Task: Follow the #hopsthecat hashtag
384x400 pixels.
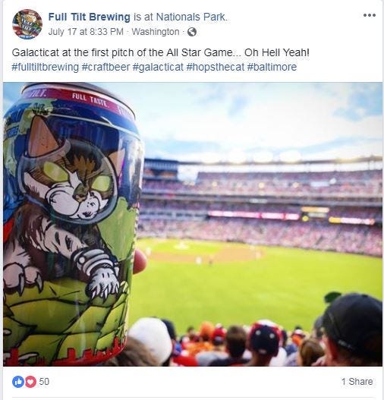Action: pyautogui.click(x=216, y=67)
